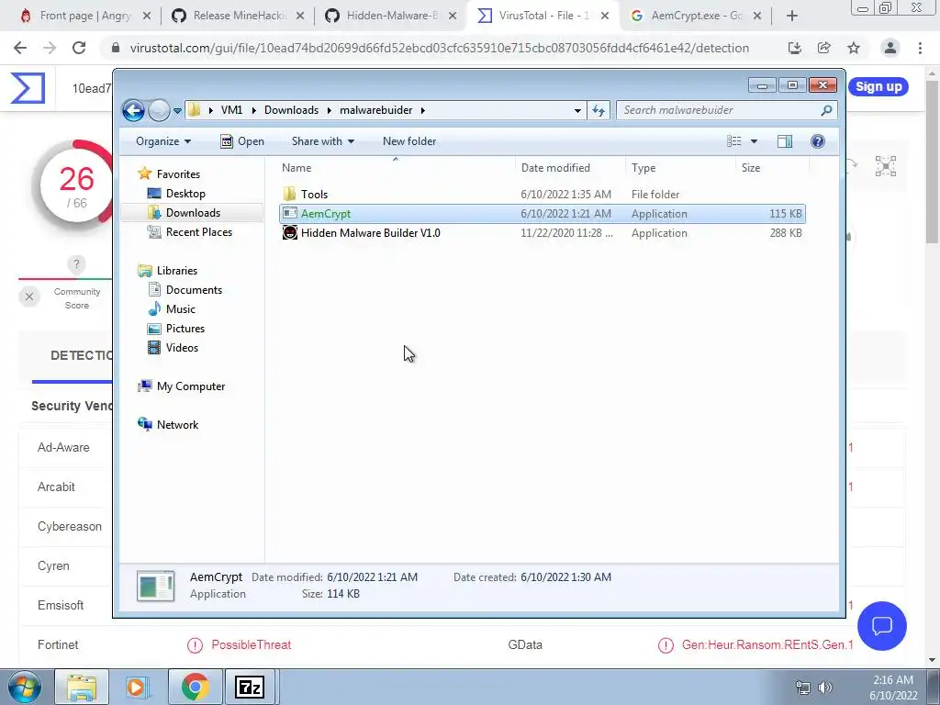Expand arrow after malwarebuider breadcrumb
Viewport: 940px width, 705px height.
tap(423, 110)
